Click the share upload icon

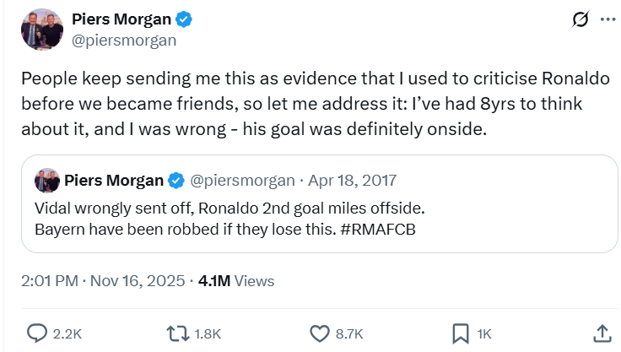(x=602, y=333)
